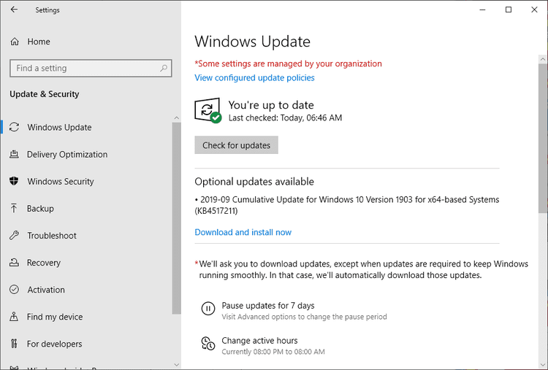
Task: Click sidebar scroll down arrow
Action: point(177,365)
